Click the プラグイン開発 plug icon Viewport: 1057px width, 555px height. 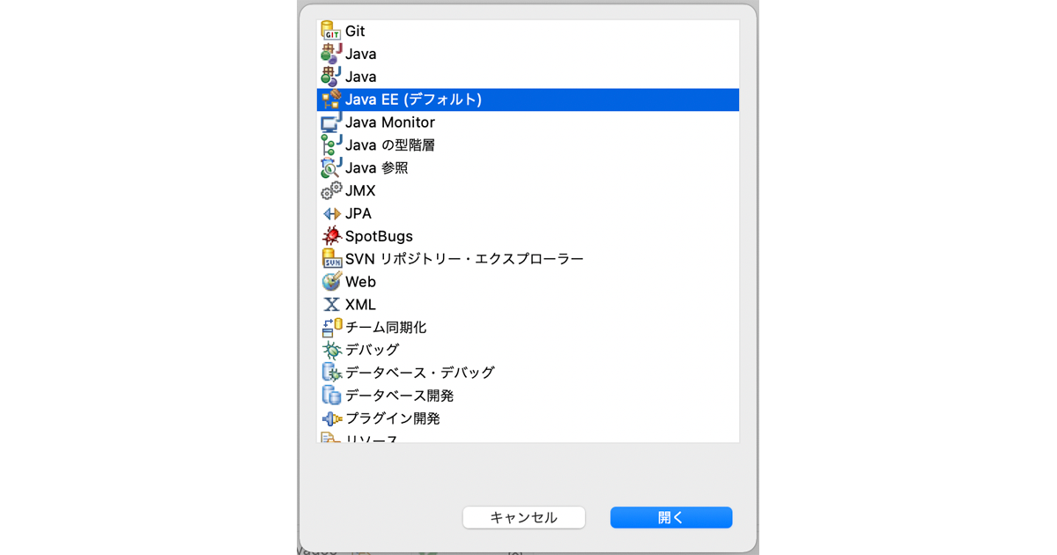pyautogui.click(x=332, y=418)
